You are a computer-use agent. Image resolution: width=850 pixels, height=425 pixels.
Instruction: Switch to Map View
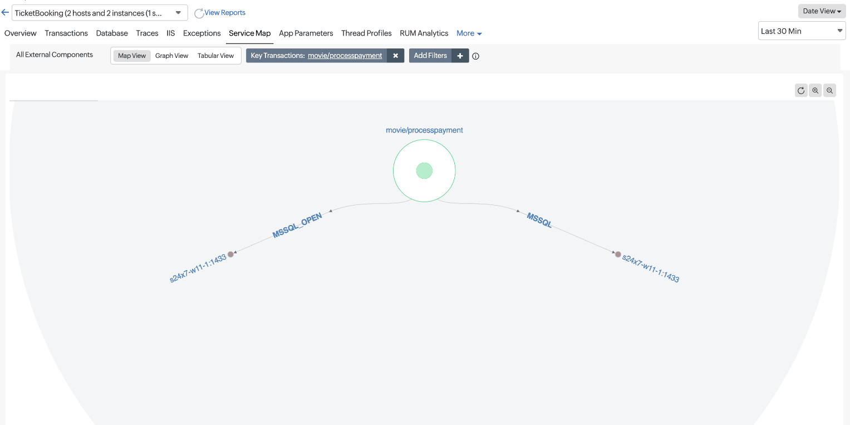tap(132, 56)
